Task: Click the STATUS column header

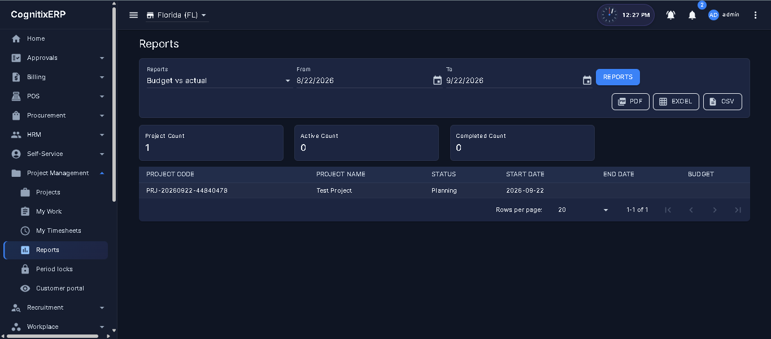Action: click(x=443, y=174)
